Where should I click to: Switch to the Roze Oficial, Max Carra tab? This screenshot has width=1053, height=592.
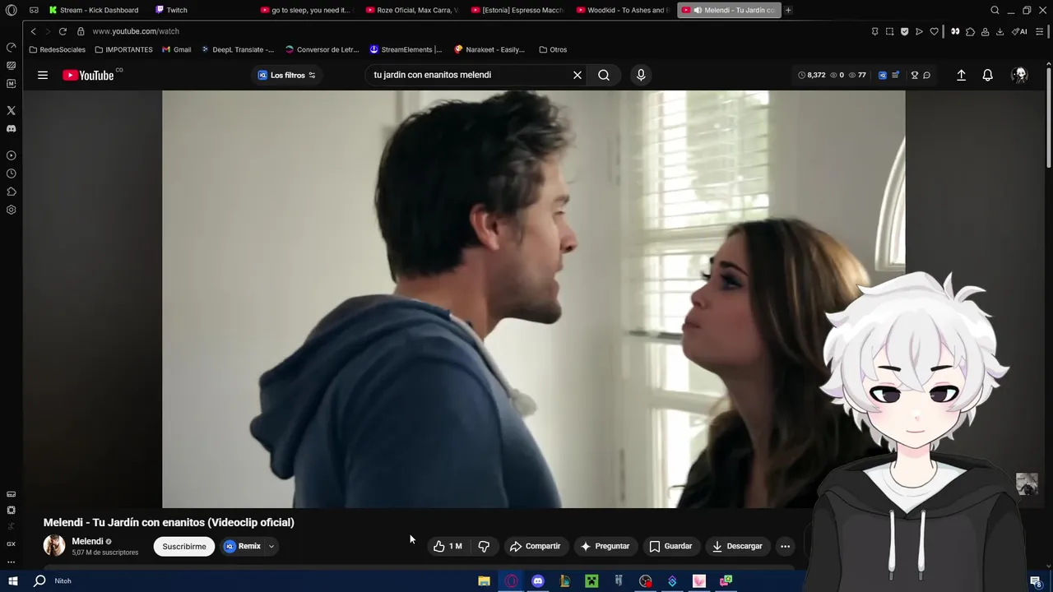411,10
